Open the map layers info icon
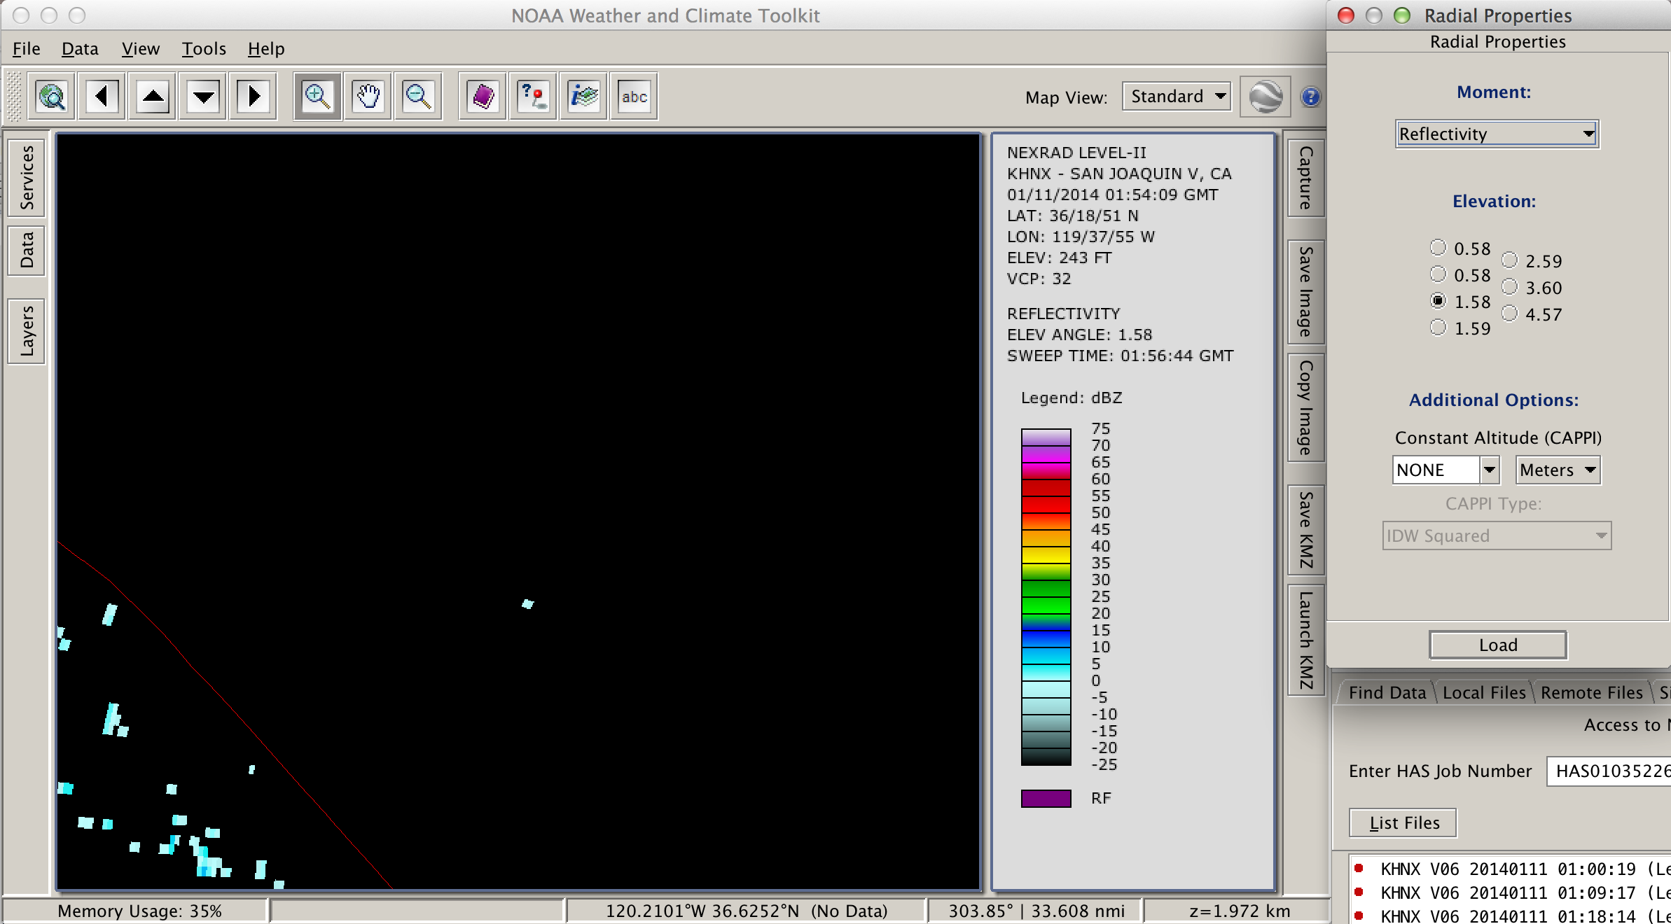The image size is (1671, 924). (x=584, y=96)
